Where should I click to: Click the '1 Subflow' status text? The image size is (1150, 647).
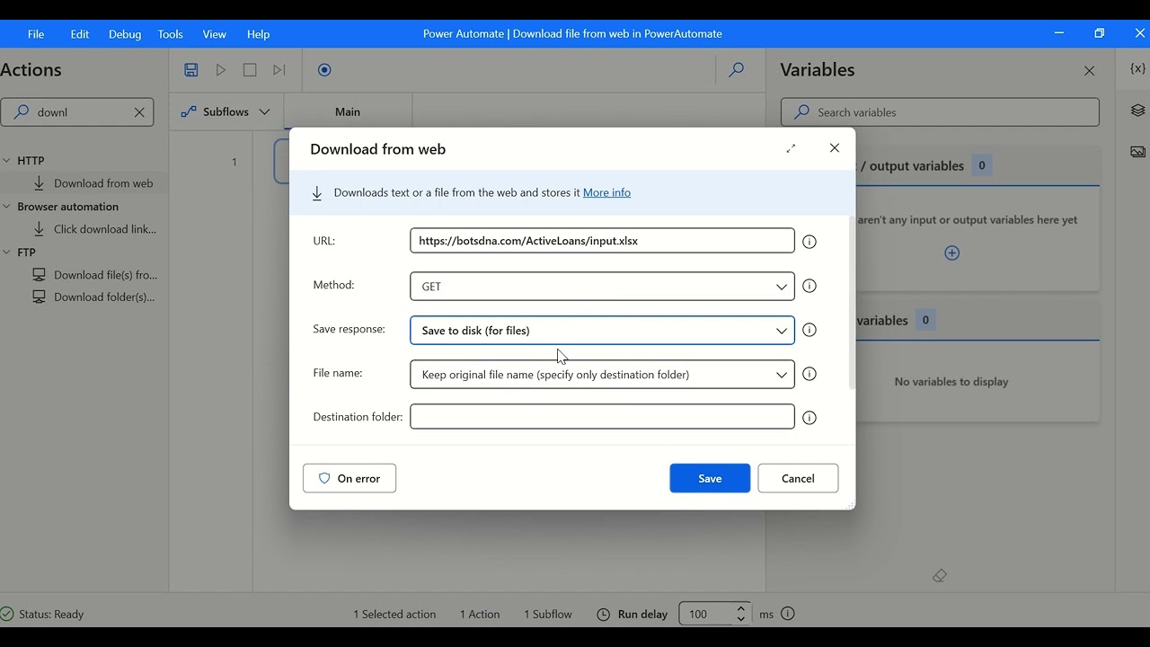point(548,615)
